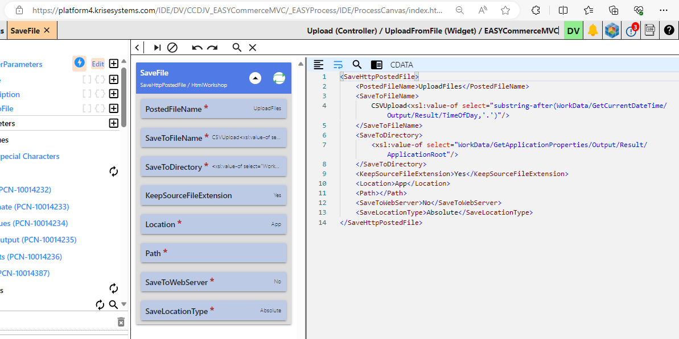Click the refresh icon above the search icon
This screenshot has width=679, height=339.
113,288
